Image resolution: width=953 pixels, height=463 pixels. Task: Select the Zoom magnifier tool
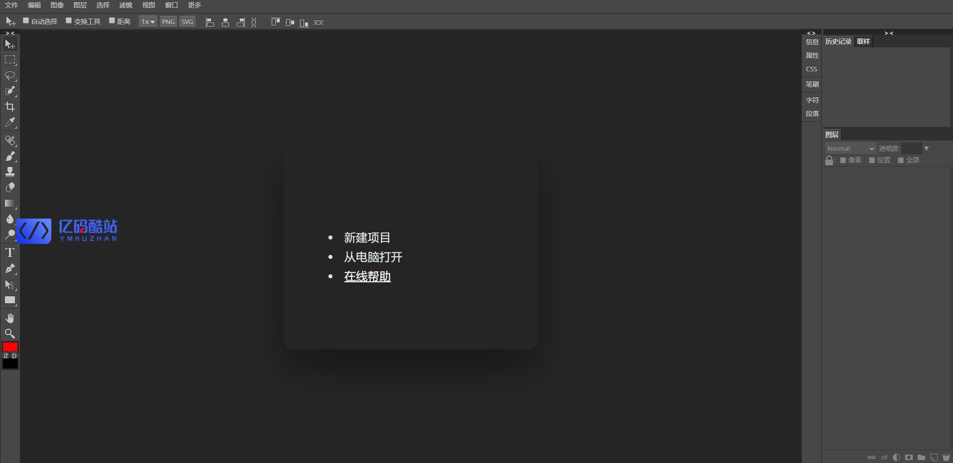(x=10, y=334)
